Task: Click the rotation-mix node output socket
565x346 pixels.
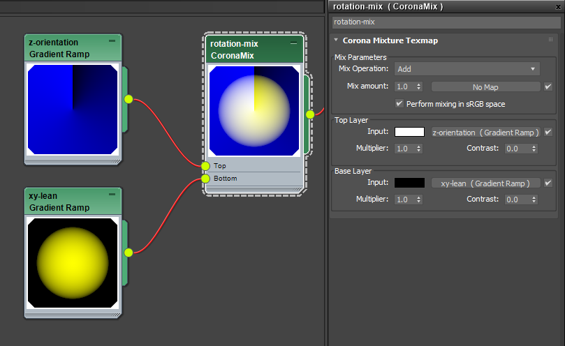Action: point(310,114)
